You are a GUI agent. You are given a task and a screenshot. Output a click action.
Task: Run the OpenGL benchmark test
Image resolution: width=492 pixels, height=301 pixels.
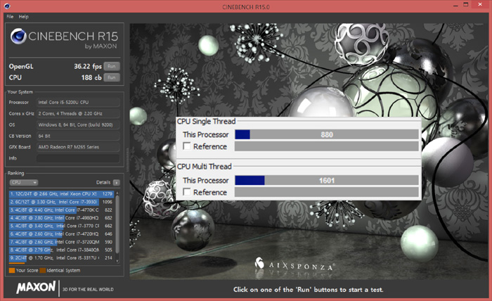click(112, 66)
